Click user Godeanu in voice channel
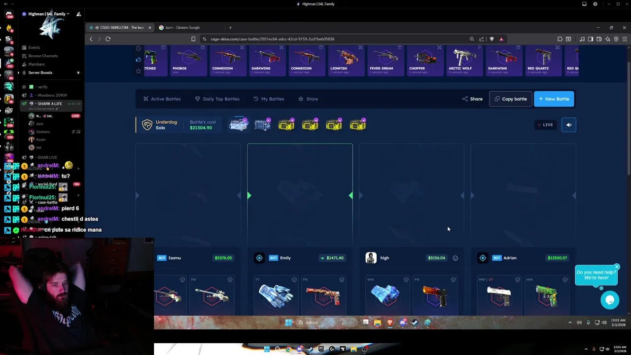 [43, 132]
